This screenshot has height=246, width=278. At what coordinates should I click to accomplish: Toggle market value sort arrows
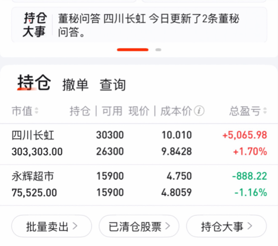pyautogui.click(x=37, y=111)
